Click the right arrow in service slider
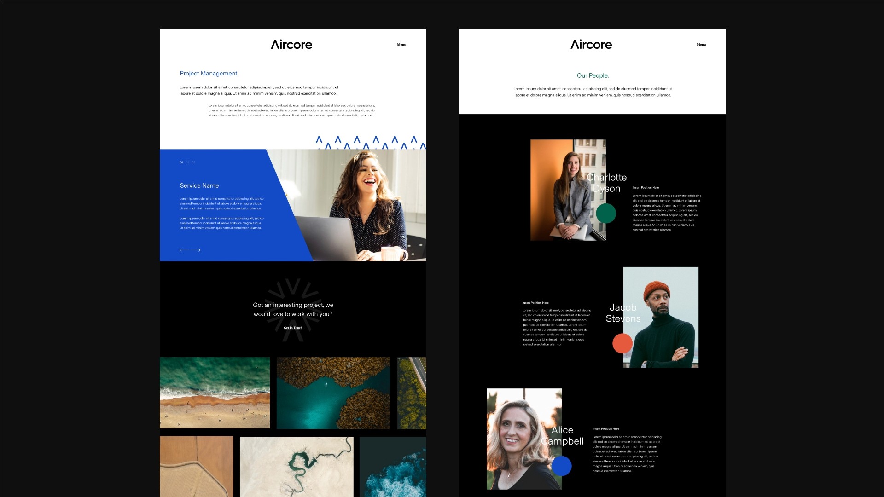The image size is (884, 497). click(196, 250)
